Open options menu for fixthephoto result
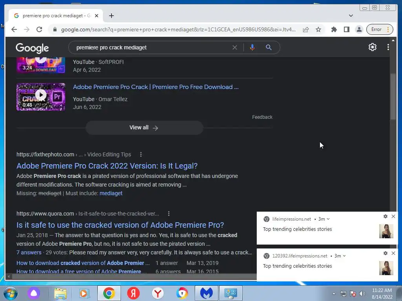Screen dimensions: 402x301 [x=141, y=154]
